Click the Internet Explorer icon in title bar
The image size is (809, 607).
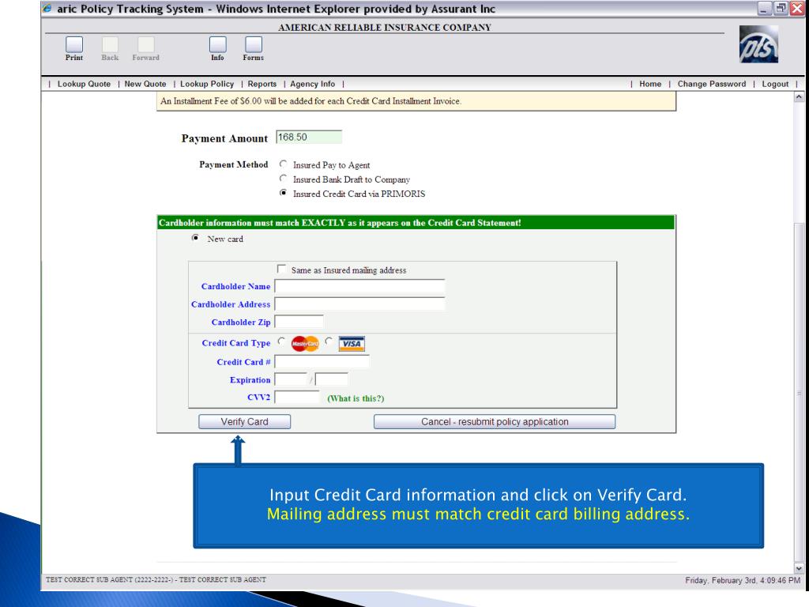pyautogui.click(x=47, y=9)
